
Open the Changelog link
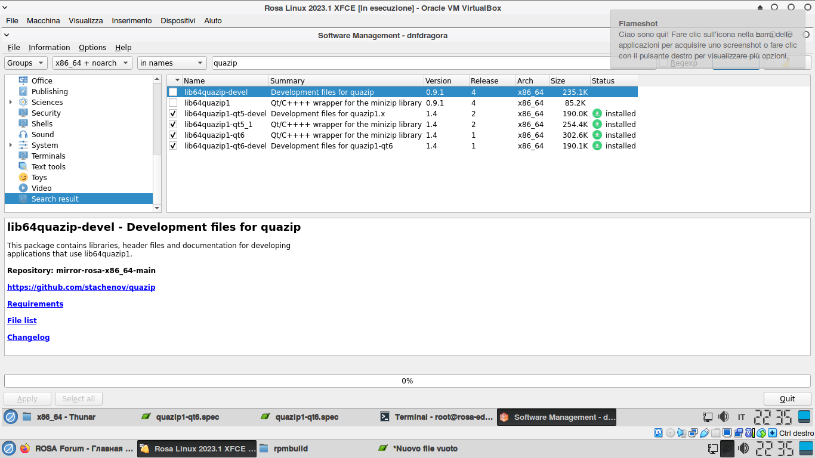(29, 337)
